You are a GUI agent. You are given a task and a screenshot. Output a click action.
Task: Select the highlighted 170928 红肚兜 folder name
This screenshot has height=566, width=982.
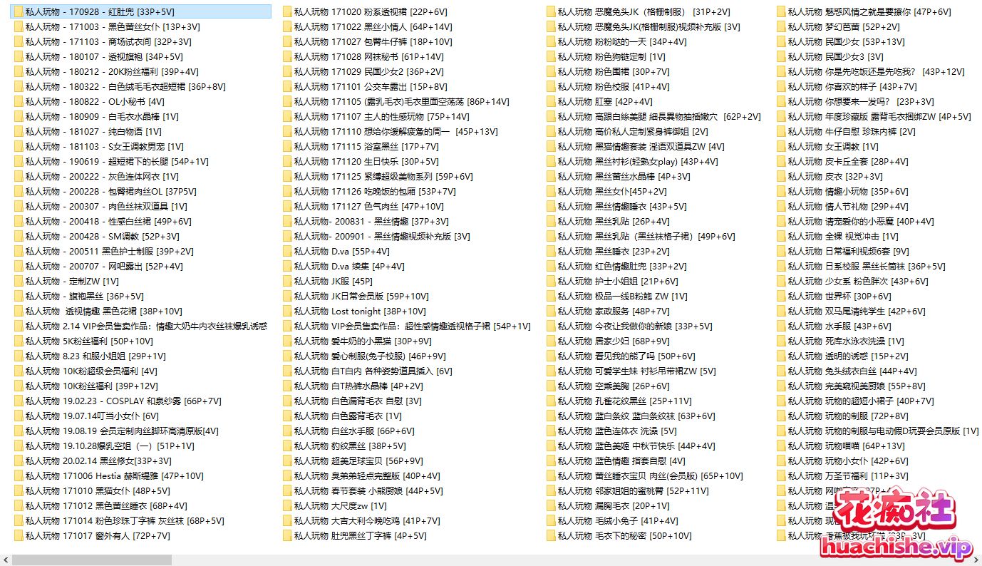(x=99, y=12)
